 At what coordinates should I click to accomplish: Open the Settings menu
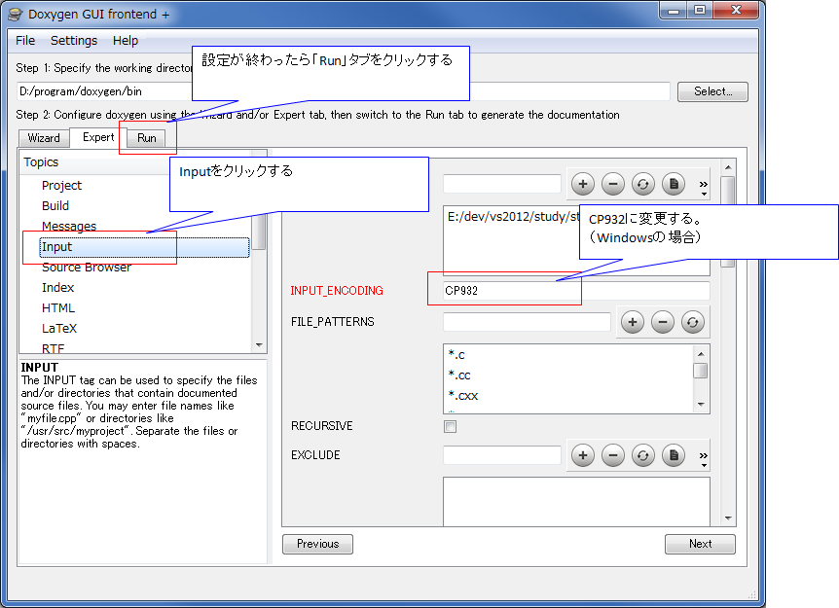pyautogui.click(x=74, y=41)
